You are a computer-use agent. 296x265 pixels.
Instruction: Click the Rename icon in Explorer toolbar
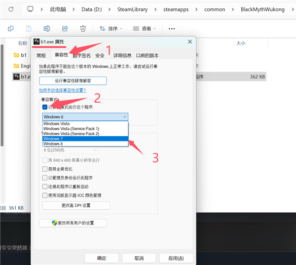(47, 29)
